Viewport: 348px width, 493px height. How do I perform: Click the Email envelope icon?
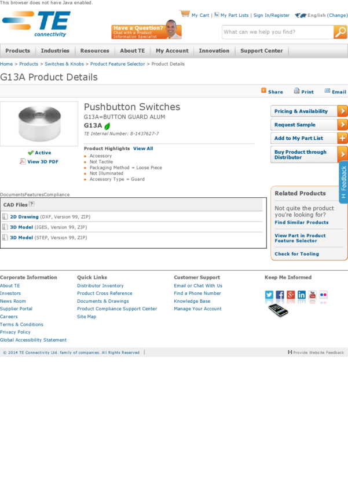[327, 91]
